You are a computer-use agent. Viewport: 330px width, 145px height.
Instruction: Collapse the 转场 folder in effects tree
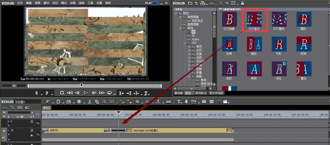point(180,28)
